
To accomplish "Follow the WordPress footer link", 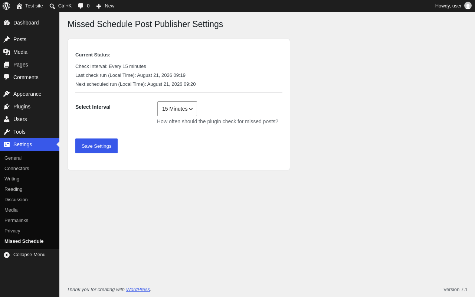I will point(138,289).
